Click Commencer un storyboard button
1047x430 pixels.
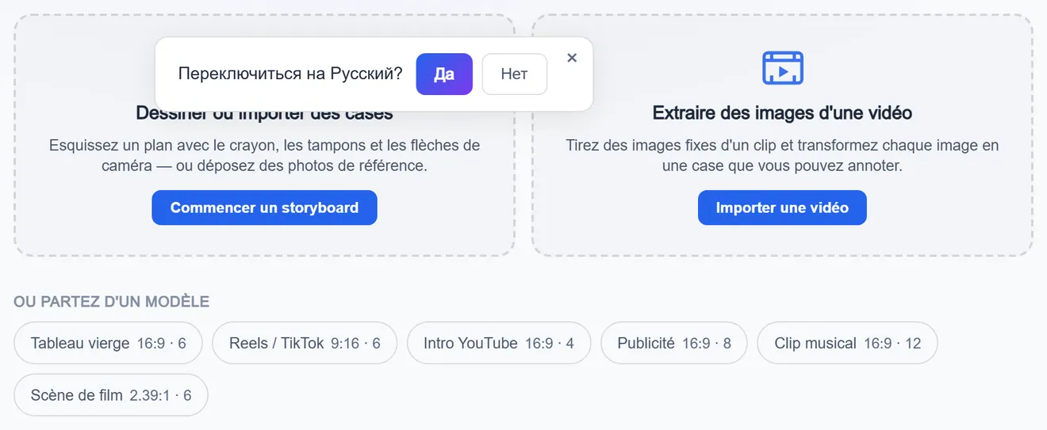coord(264,207)
